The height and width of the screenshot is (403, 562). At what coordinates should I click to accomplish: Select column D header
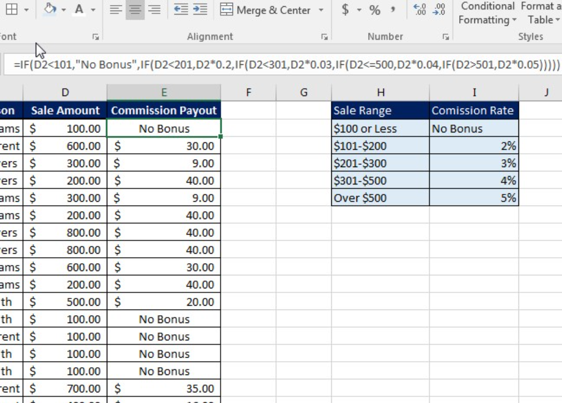point(65,92)
